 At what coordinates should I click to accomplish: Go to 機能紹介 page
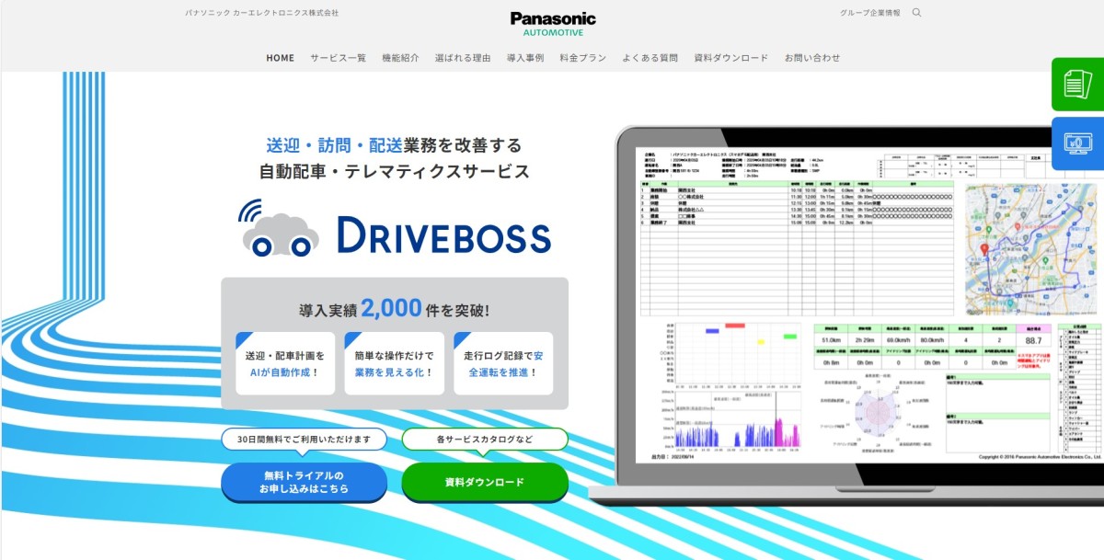(400, 58)
